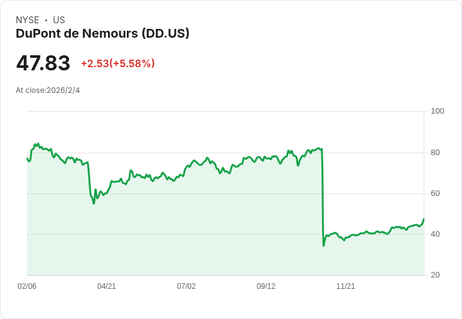Click the 60 value on the y-axis
This screenshot has height=319, width=462.
435,193
